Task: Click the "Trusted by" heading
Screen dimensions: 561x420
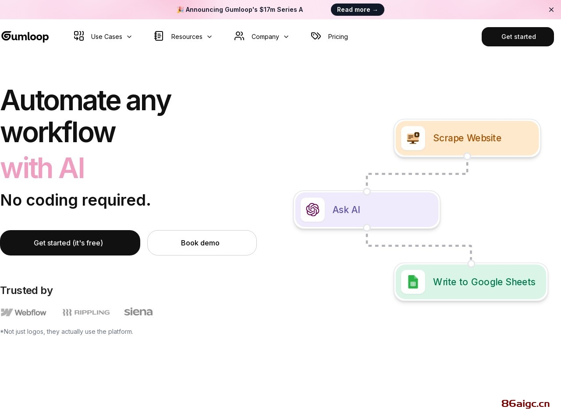Action: point(26,290)
